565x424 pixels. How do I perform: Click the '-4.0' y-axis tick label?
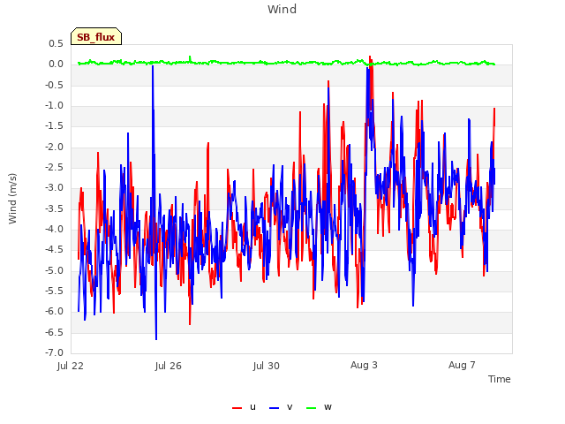click(x=54, y=229)
